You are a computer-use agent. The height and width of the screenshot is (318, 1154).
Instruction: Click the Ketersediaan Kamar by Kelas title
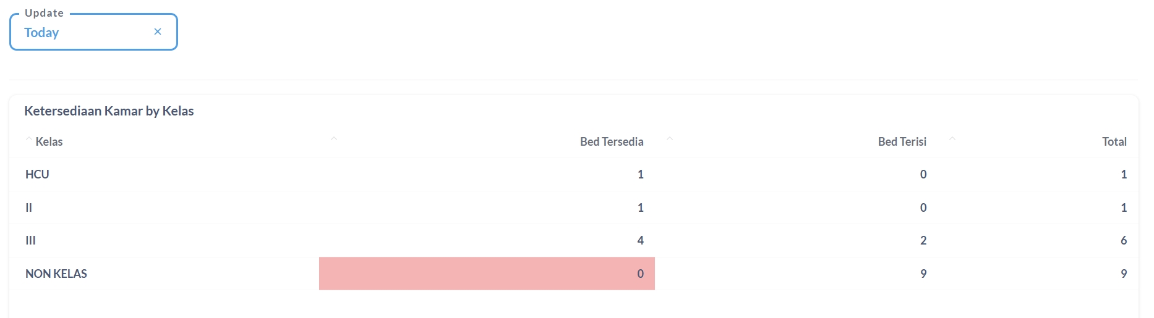[109, 111]
